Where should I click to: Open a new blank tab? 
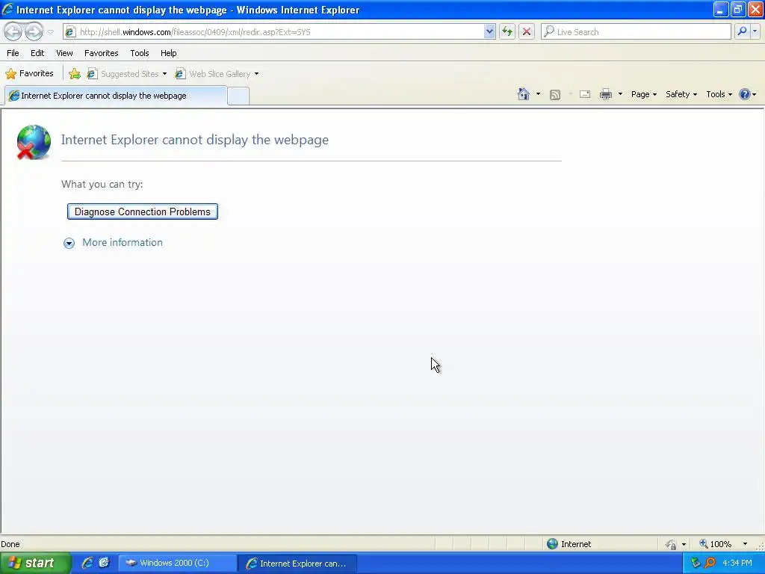(x=238, y=96)
